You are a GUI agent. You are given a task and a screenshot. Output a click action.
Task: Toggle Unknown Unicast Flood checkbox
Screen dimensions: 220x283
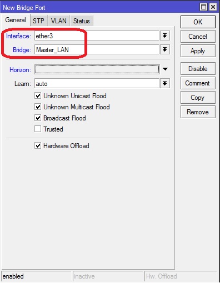(38, 96)
